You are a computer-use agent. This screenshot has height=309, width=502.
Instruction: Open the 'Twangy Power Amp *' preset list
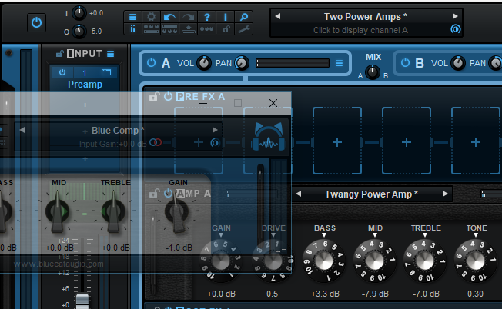(371, 194)
